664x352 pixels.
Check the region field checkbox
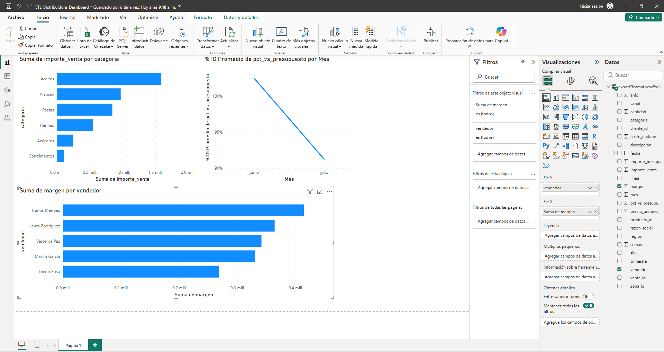[x=619, y=236]
